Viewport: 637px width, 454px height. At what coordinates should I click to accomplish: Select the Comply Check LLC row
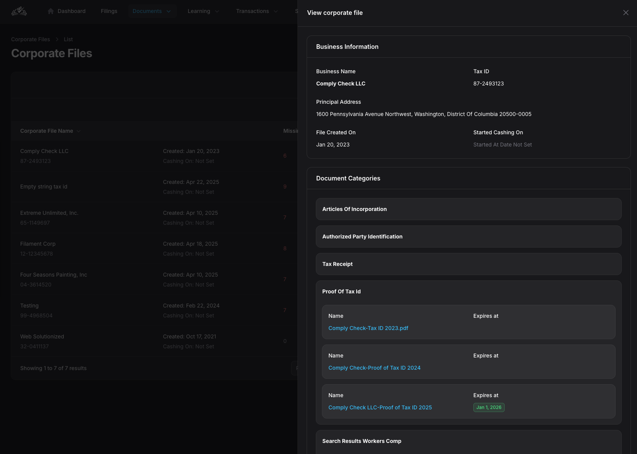coord(154,156)
